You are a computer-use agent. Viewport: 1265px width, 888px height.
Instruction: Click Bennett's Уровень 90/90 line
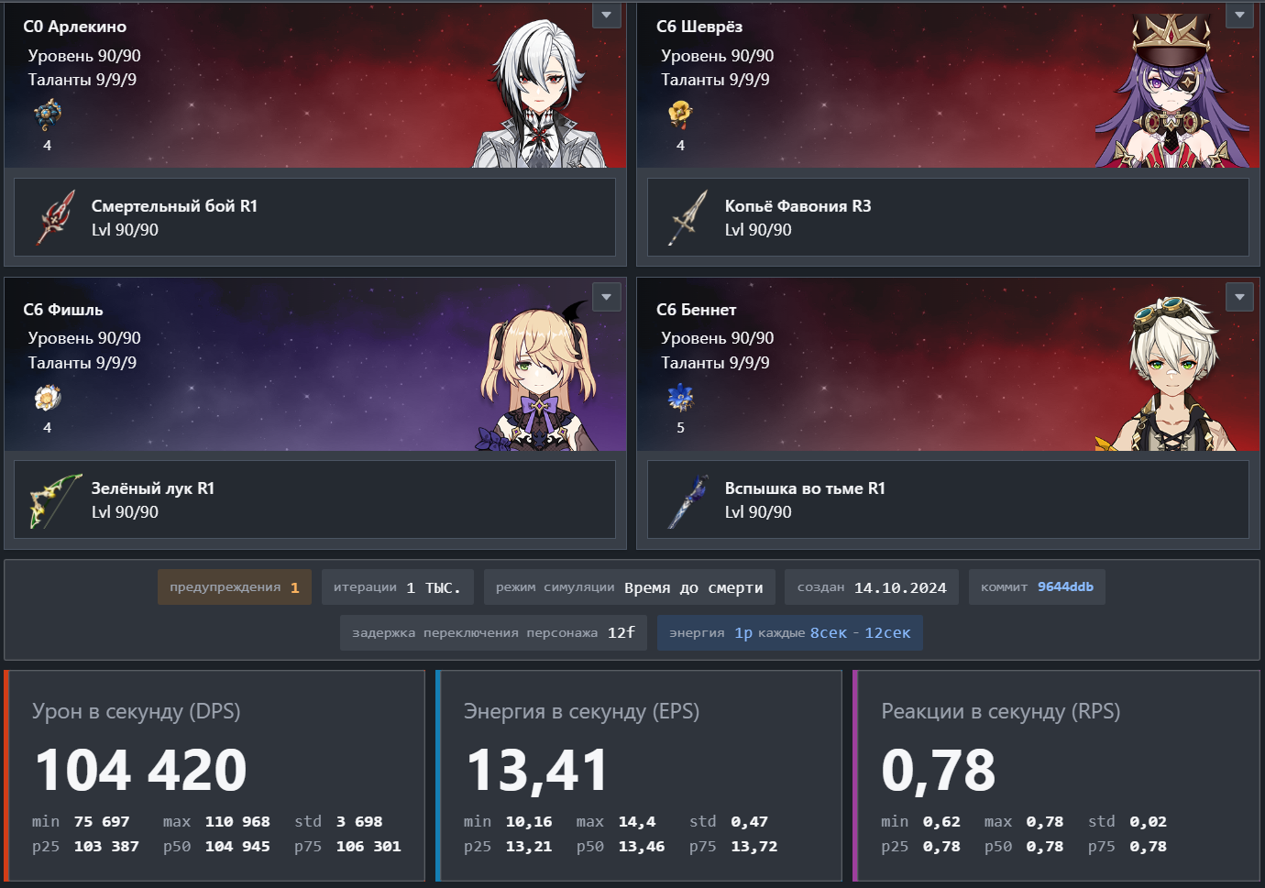pos(718,338)
